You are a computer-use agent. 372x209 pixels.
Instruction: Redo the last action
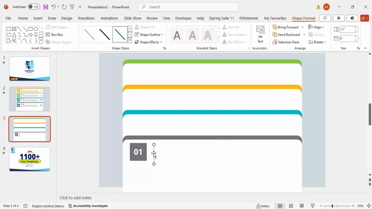[64, 7]
